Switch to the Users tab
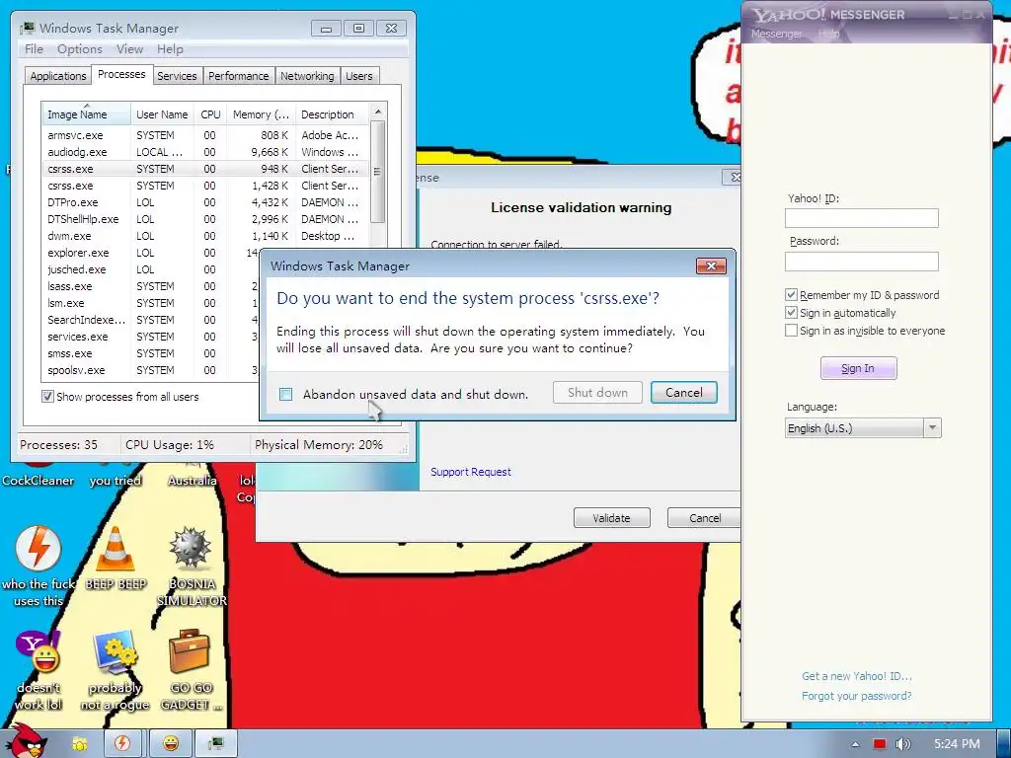 click(359, 76)
